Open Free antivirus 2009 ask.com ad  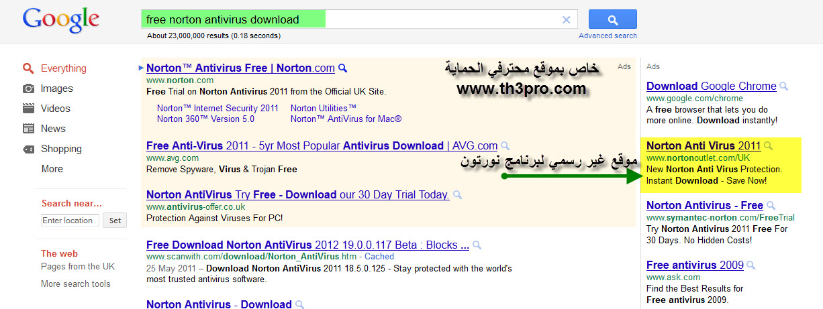(x=695, y=265)
